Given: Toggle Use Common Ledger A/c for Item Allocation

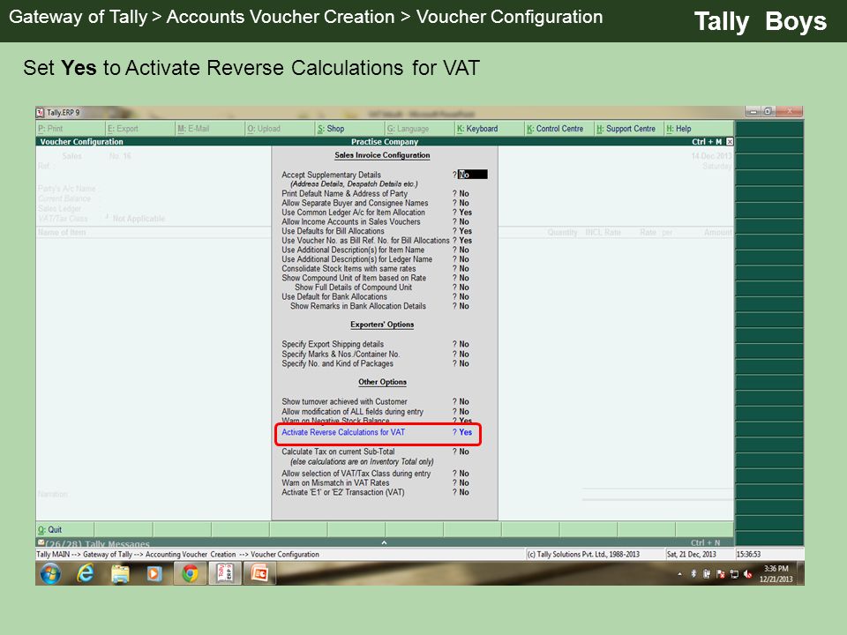Looking at the screenshot, I should 466,213.
